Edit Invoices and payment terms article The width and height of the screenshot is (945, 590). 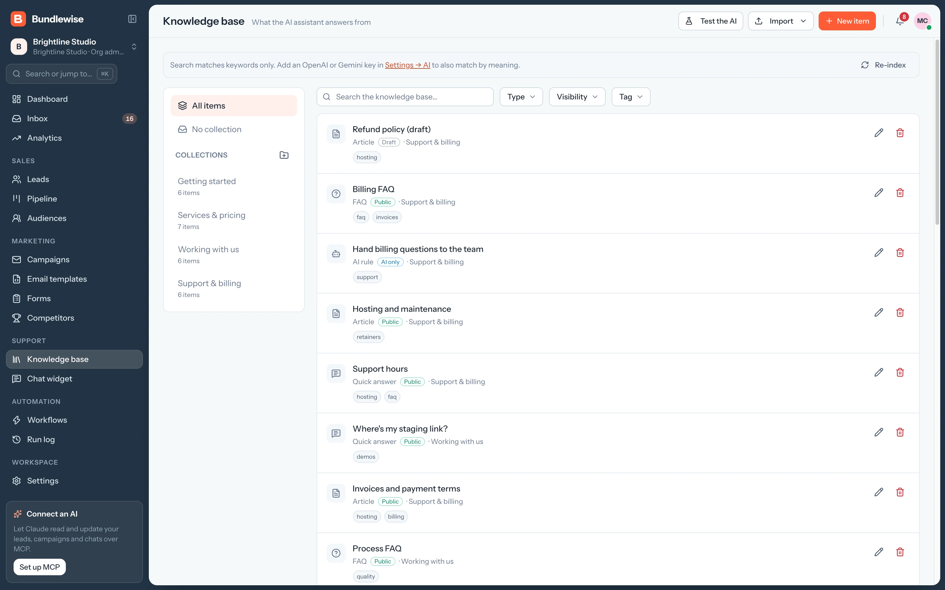[x=879, y=492]
